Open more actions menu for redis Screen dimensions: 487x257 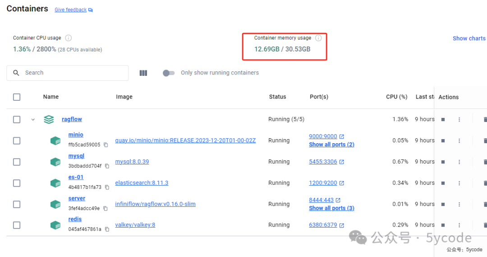tap(459, 225)
